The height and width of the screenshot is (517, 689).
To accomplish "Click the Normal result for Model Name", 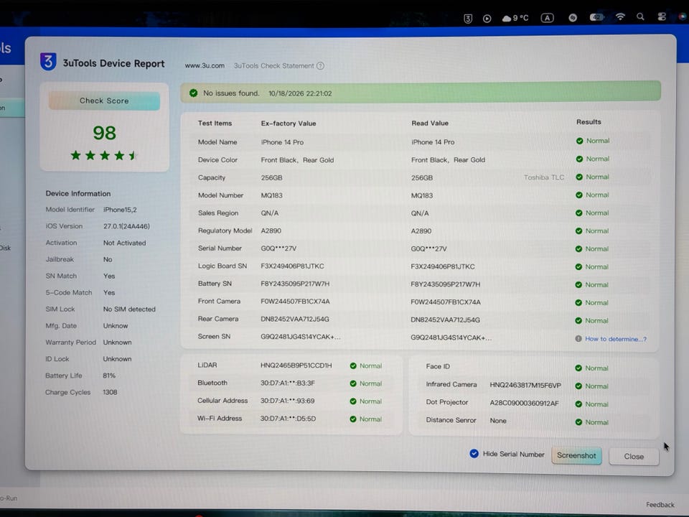I will point(593,141).
